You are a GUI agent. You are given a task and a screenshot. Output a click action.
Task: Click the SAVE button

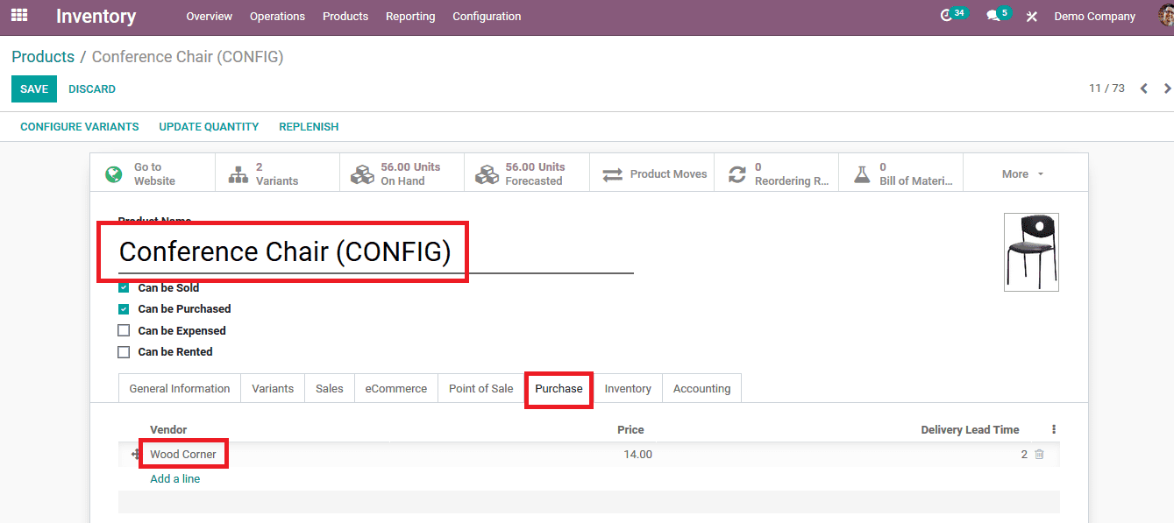[x=34, y=88]
